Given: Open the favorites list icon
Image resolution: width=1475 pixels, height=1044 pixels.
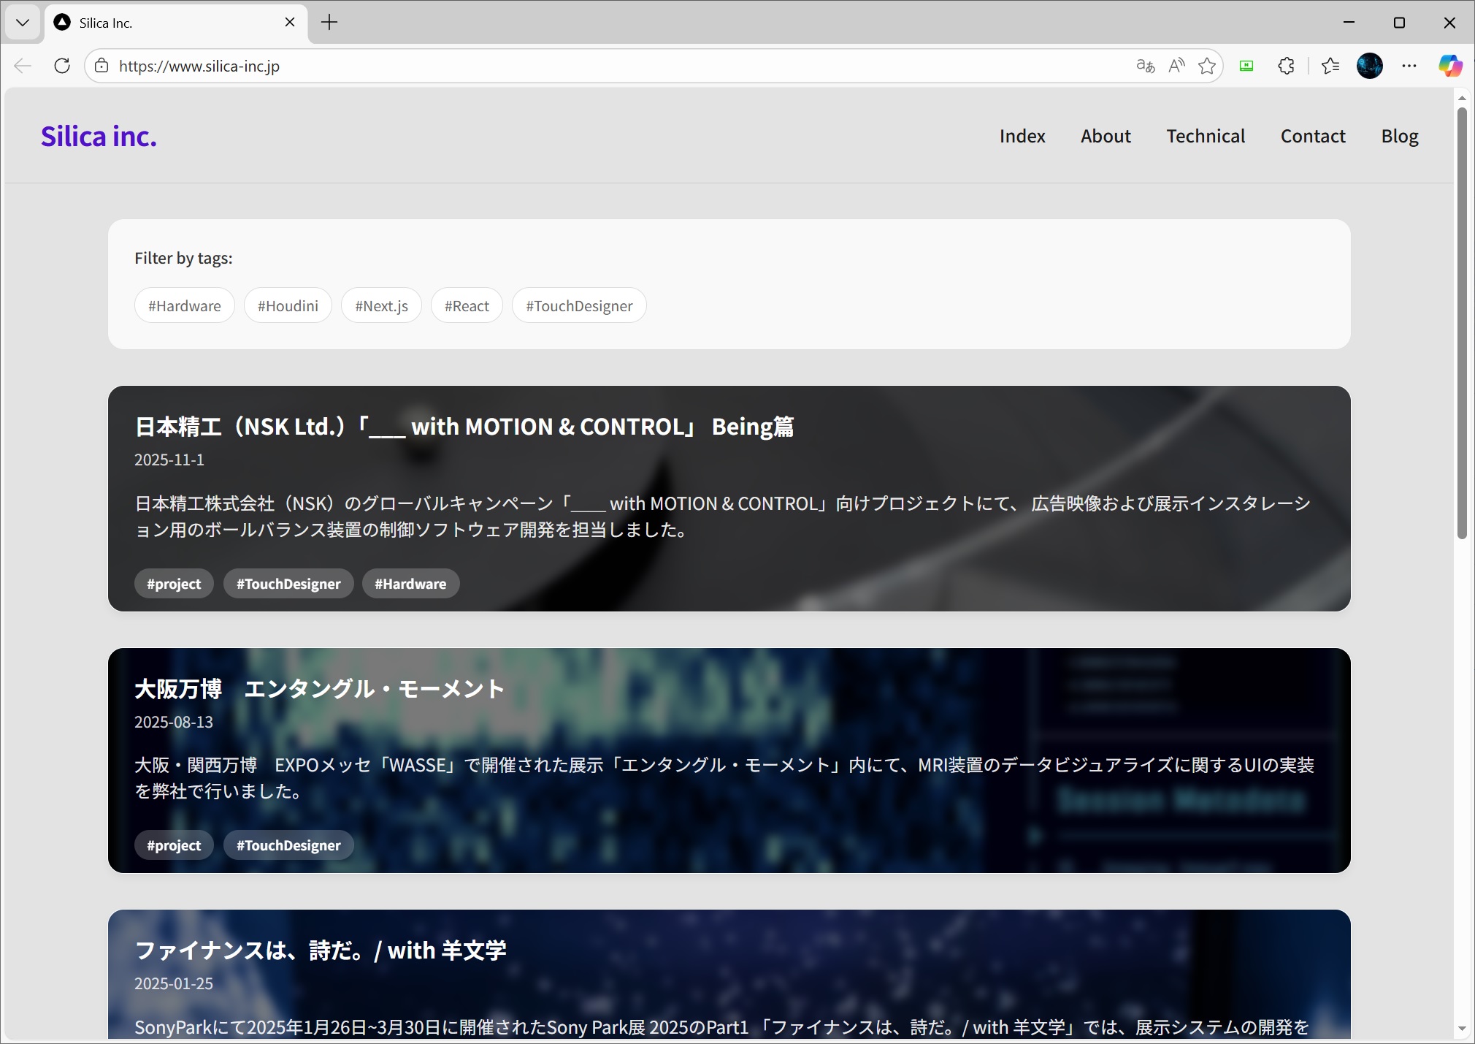Looking at the screenshot, I should (1330, 66).
